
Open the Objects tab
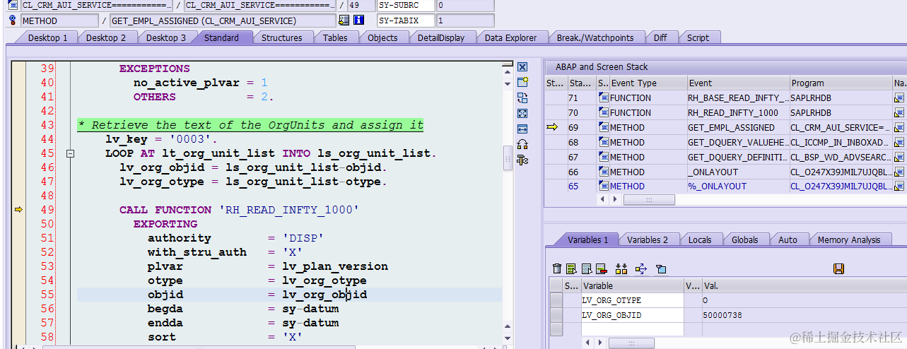click(382, 38)
